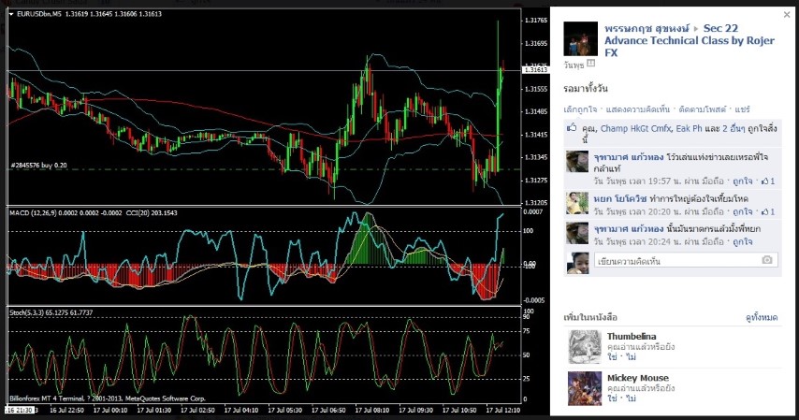Open จุฑามาศ แก้วทอง name in first comment
Image resolution: width=799 pixels, height=420 pixels.
coord(629,157)
